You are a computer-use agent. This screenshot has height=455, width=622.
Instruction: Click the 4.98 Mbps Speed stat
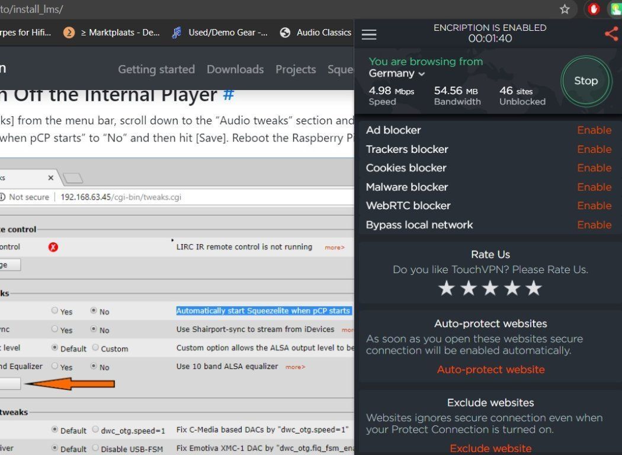coord(391,95)
